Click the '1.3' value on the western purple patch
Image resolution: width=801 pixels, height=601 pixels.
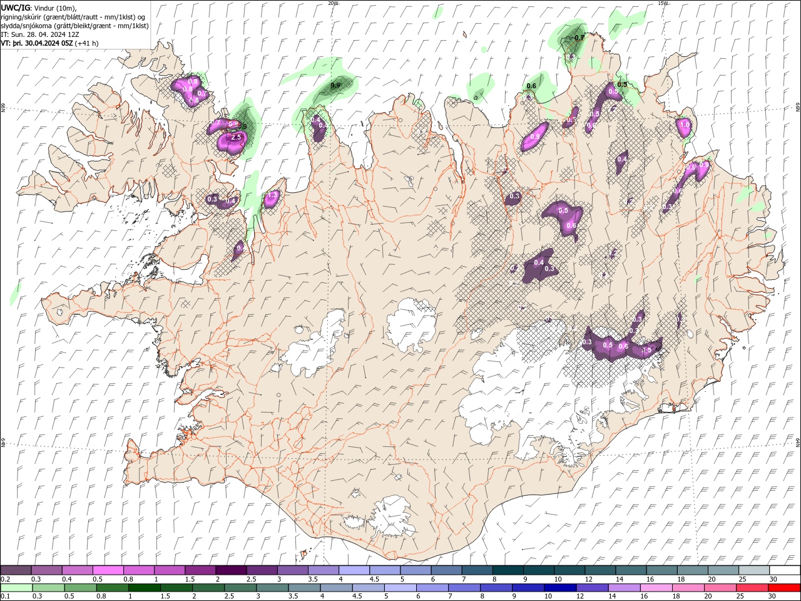(x=272, y=196)
